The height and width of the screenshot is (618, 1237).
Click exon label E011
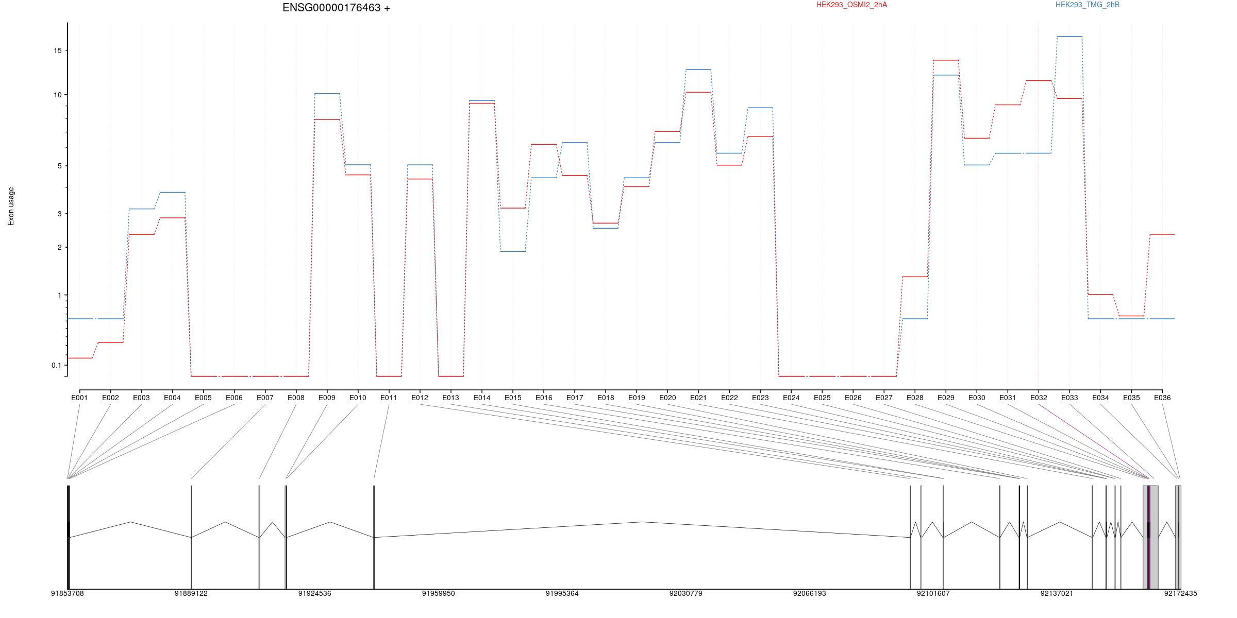[x=389, y=398]
